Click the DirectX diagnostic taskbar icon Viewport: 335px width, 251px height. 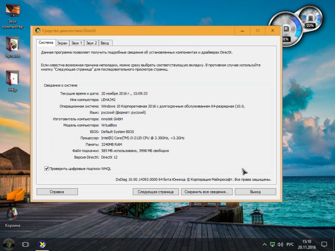click(x=42, y=244)
